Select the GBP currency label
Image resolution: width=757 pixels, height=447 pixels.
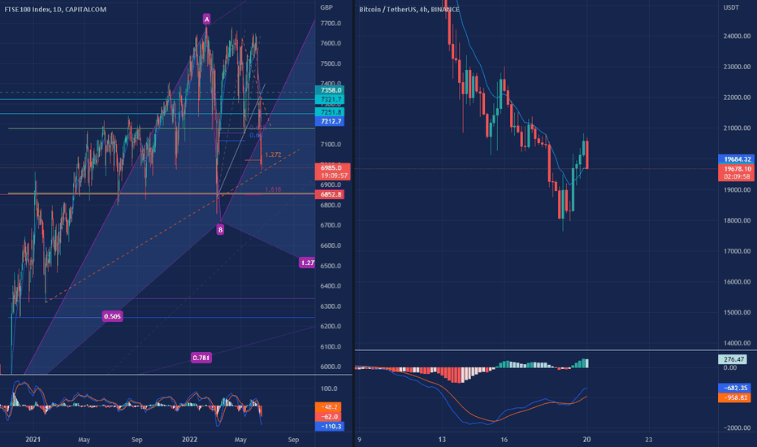327,7
